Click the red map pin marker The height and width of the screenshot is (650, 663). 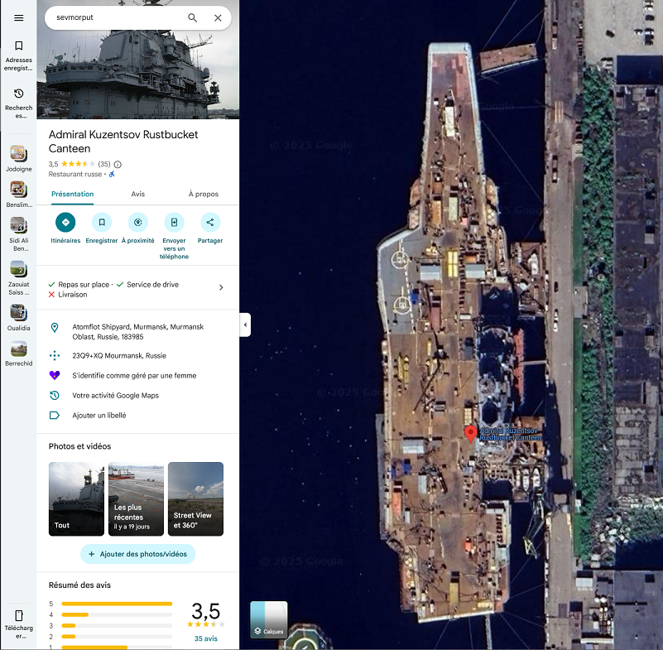point(471,434)
